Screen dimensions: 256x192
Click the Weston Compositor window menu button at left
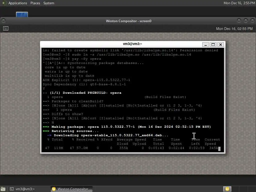3,21
